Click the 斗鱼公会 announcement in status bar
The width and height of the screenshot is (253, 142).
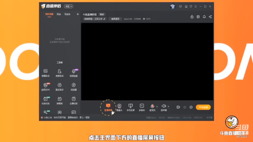(67, 118)
